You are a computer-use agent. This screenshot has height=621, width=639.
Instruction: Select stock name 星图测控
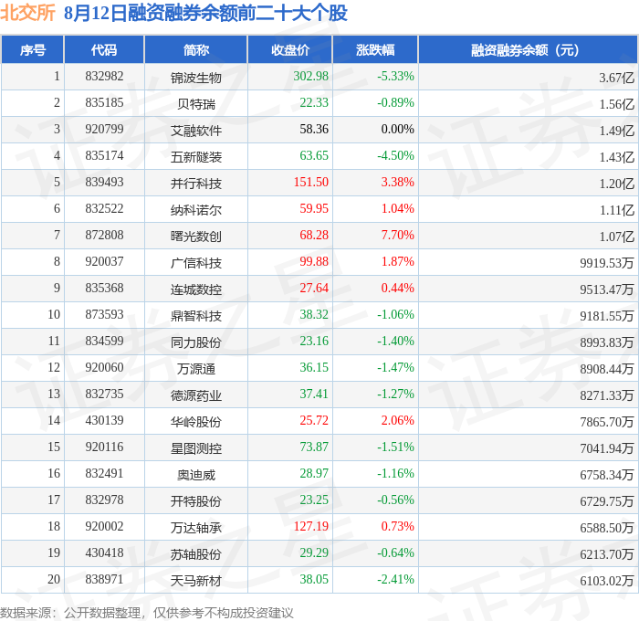(196, 448)
